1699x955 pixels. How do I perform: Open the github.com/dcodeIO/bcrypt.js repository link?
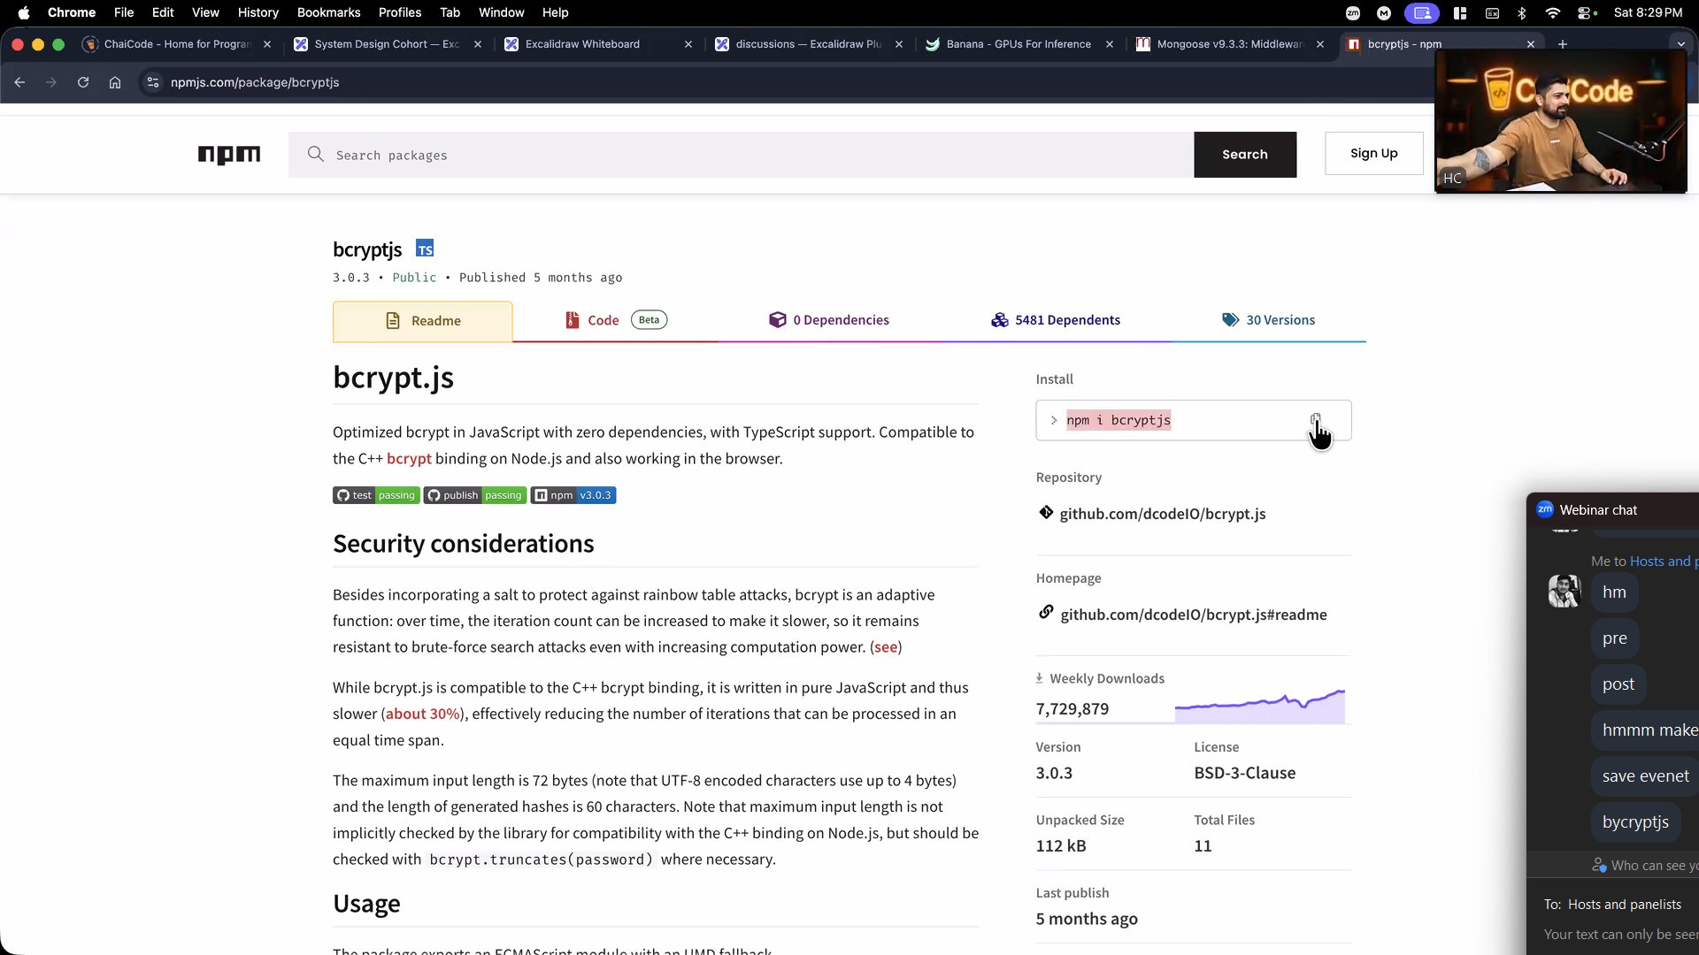pyautogui.click(x=1162, y=514)
